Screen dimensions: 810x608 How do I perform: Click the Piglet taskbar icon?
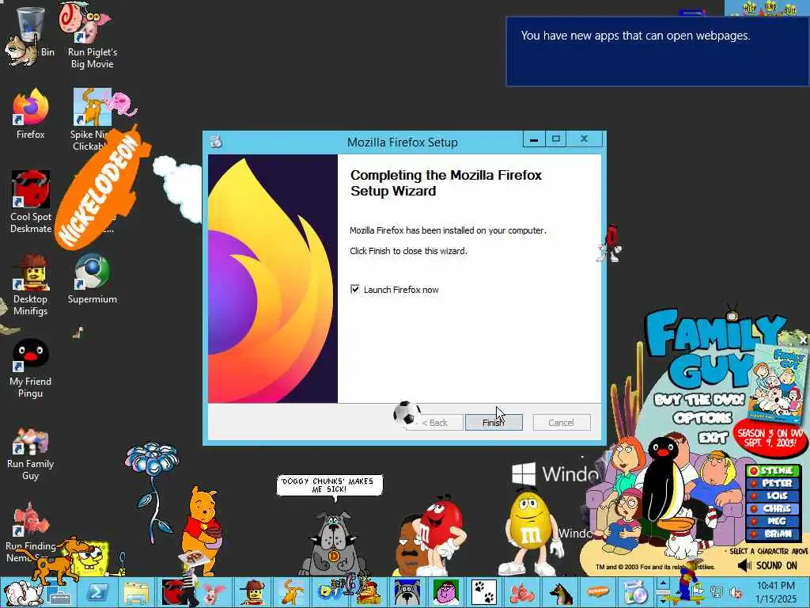pos(213,592)
